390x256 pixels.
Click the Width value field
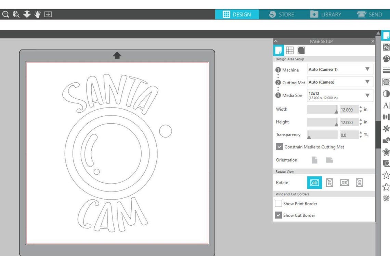click(x=349, y=110)
